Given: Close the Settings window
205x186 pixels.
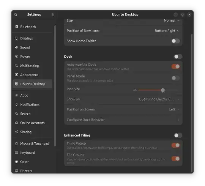Looking at the screenshot, I should [189, 14].
